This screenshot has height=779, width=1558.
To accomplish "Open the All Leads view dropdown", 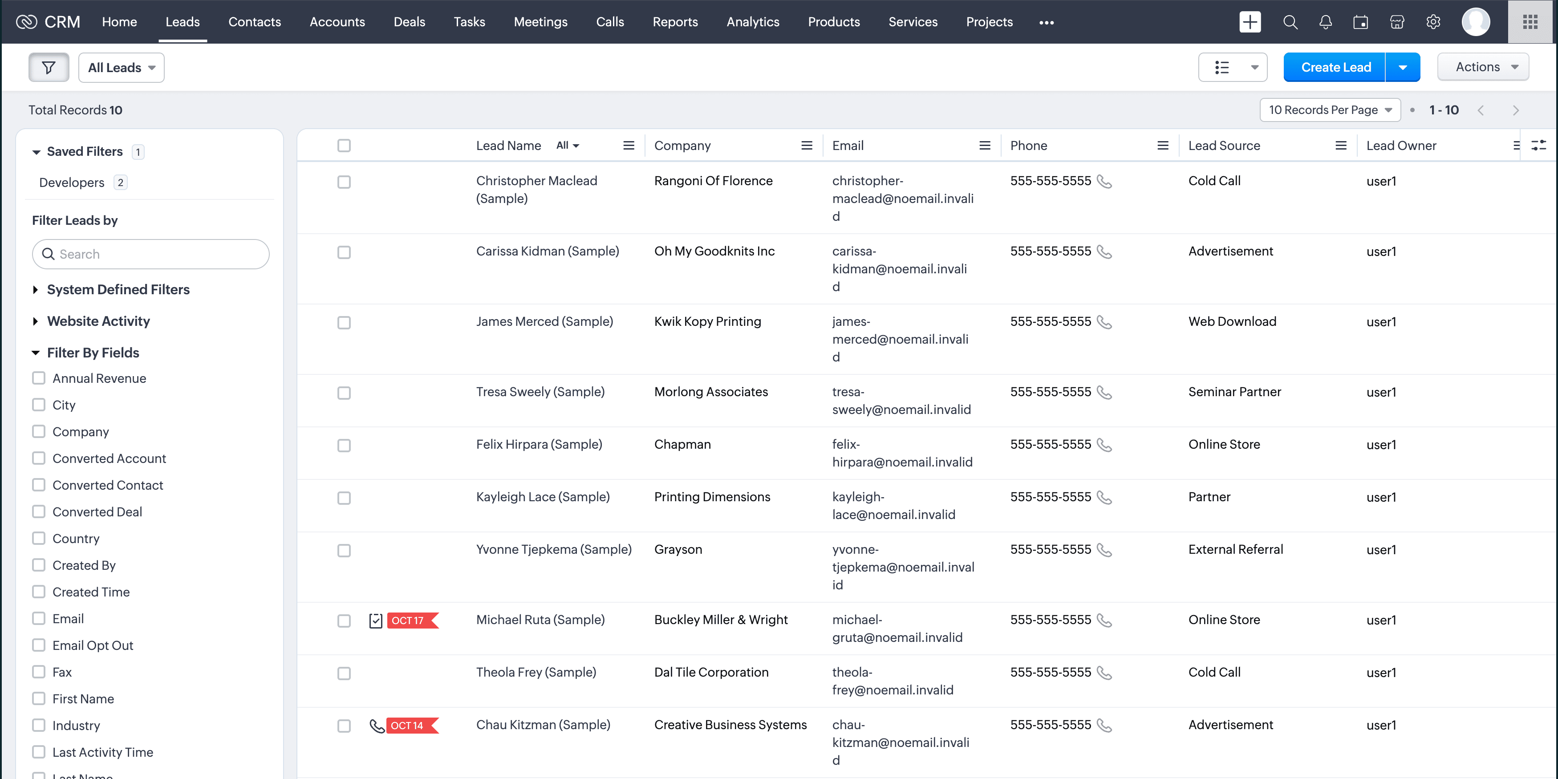I will pos(121,67).
